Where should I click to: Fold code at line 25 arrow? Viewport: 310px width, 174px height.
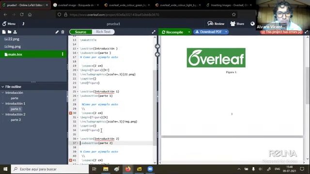pos(77,92)
